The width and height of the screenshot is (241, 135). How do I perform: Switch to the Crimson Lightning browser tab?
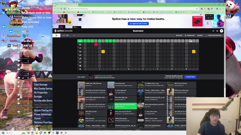point(67,5)
